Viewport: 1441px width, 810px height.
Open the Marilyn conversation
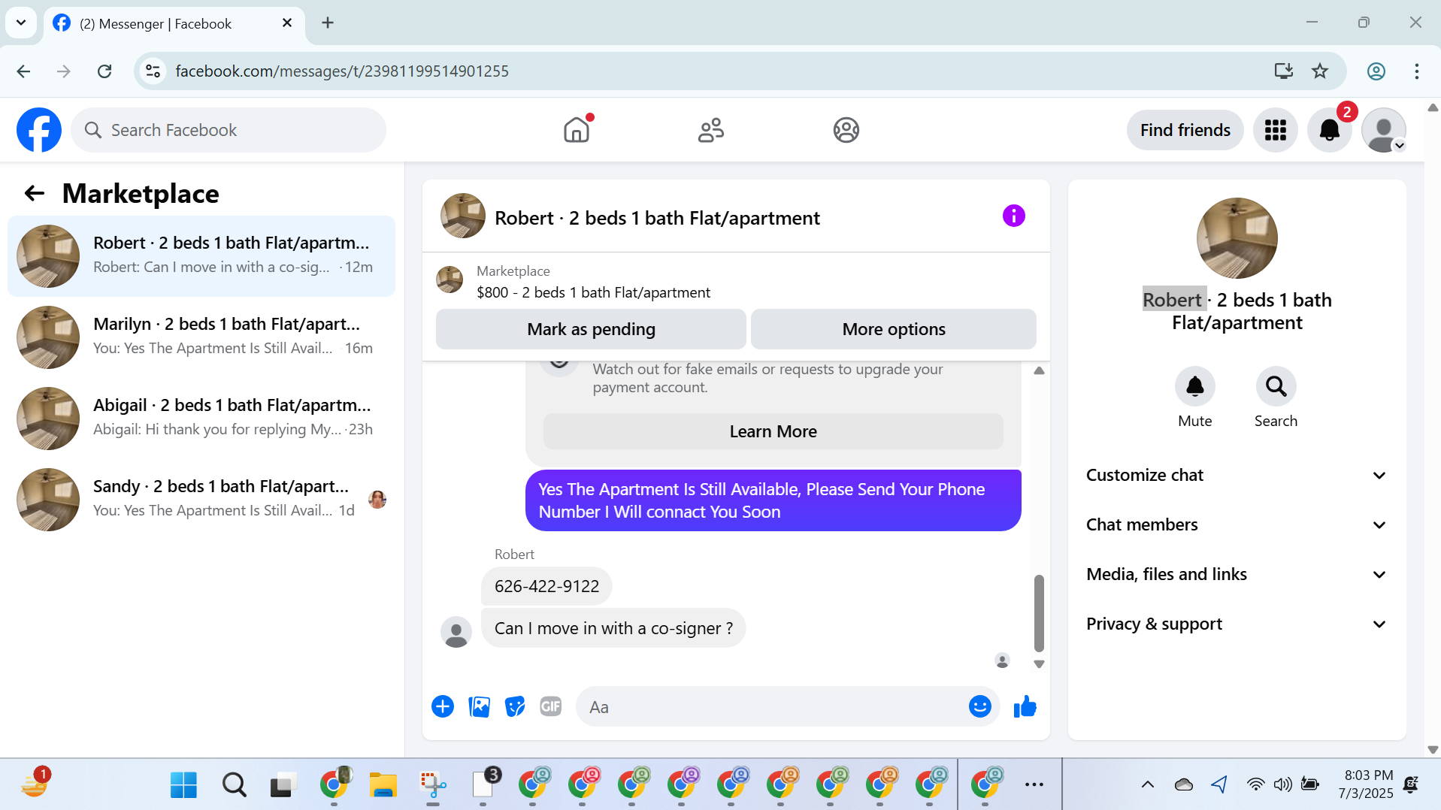point(201,337)
